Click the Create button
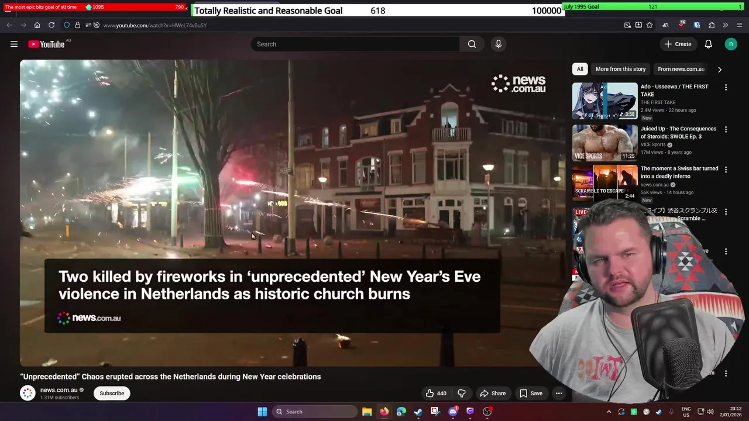This screenshot has height=421, width=749. point(678,44)
